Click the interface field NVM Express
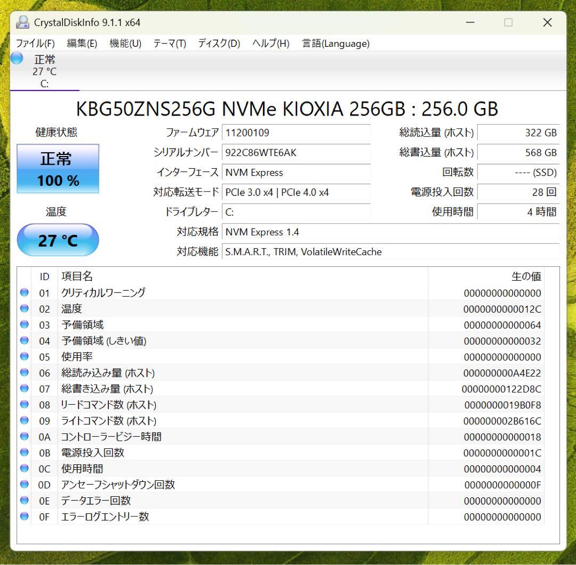 click(x=296, y=173)
